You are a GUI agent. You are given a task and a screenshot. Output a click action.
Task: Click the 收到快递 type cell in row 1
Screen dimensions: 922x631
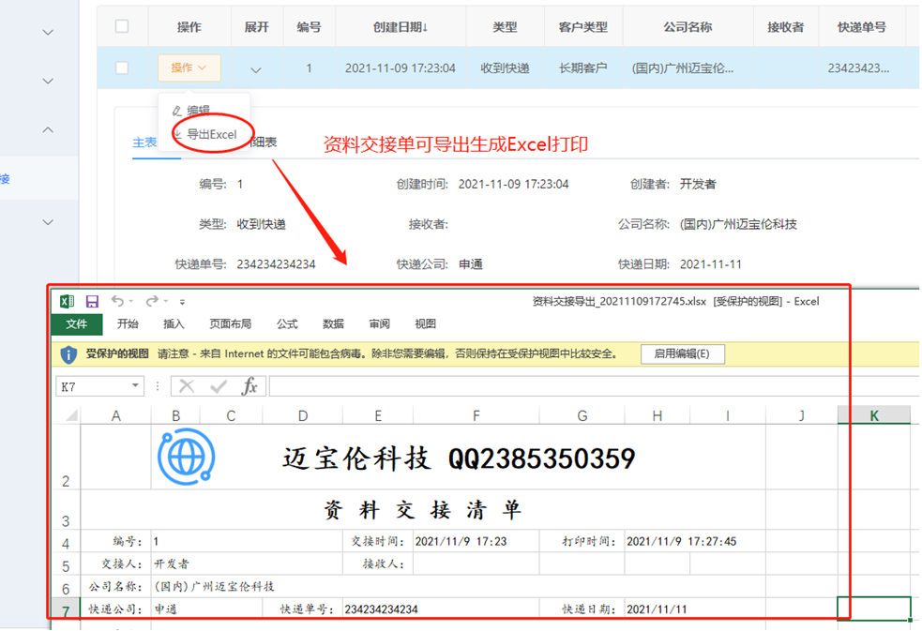point(505,68)
